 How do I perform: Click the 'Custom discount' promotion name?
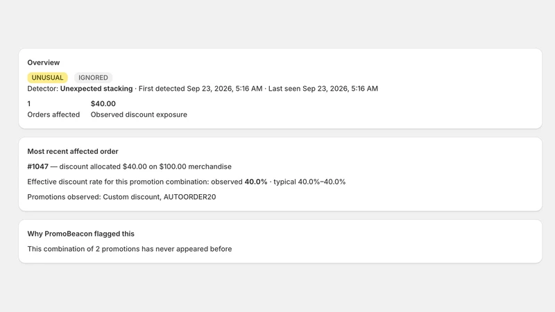[131, 197]
